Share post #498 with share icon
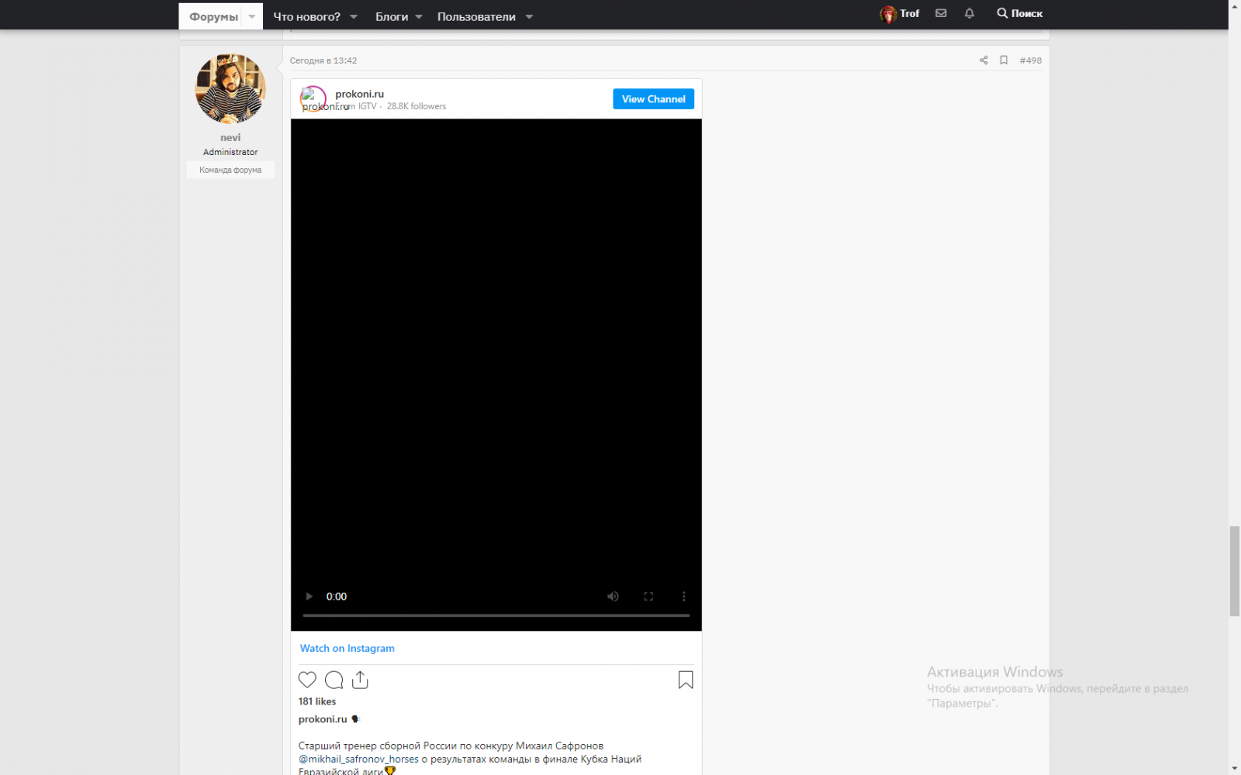1241x775 pixels. point(983,60)
